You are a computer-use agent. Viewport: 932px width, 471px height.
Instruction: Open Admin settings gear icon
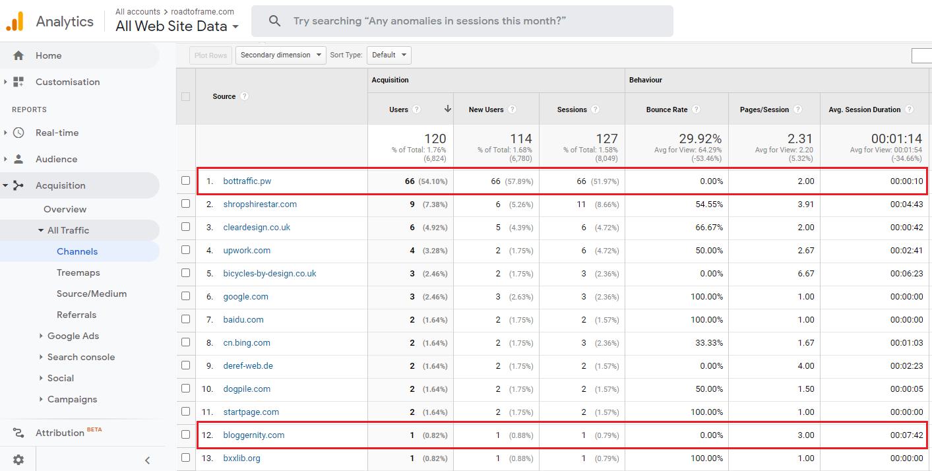point(18,460)
